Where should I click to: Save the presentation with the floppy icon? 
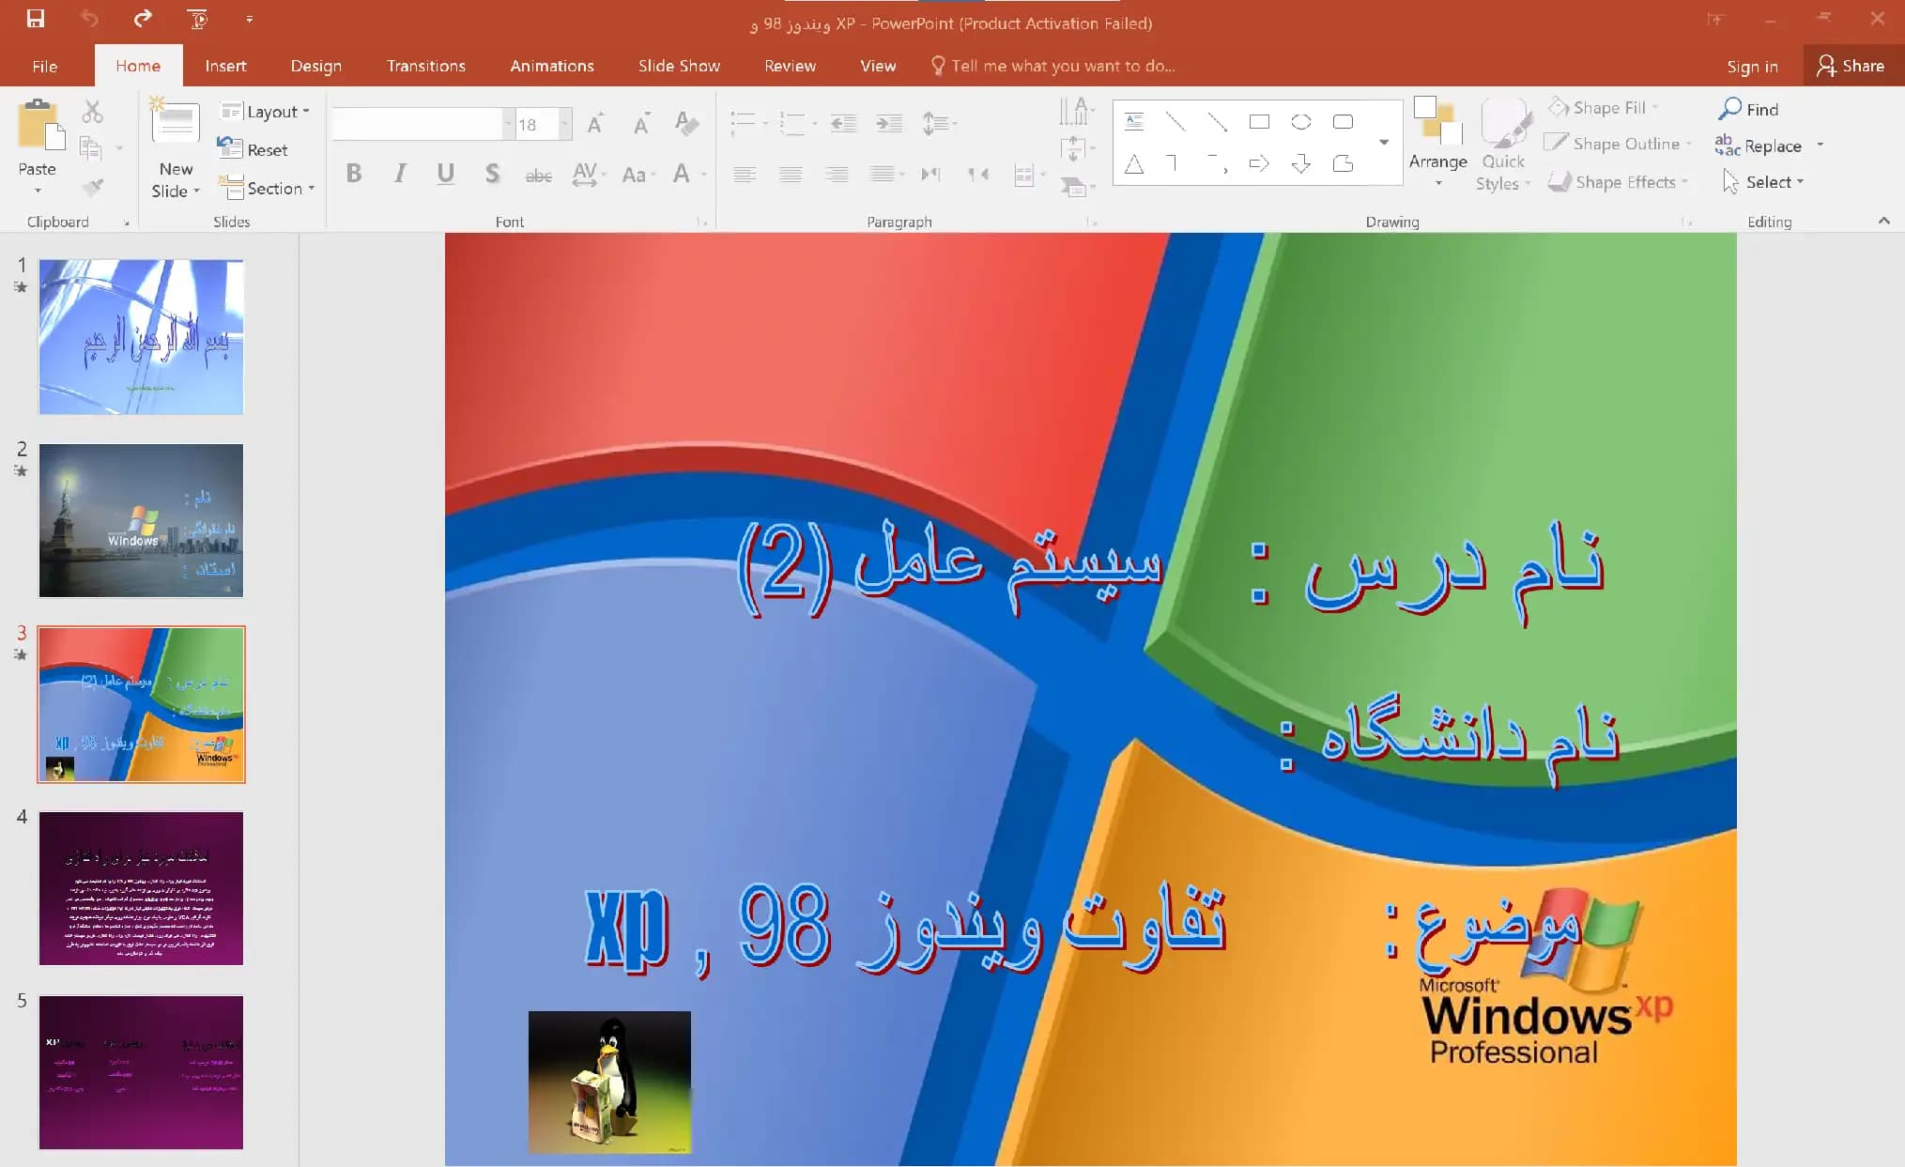coord(35,18)
